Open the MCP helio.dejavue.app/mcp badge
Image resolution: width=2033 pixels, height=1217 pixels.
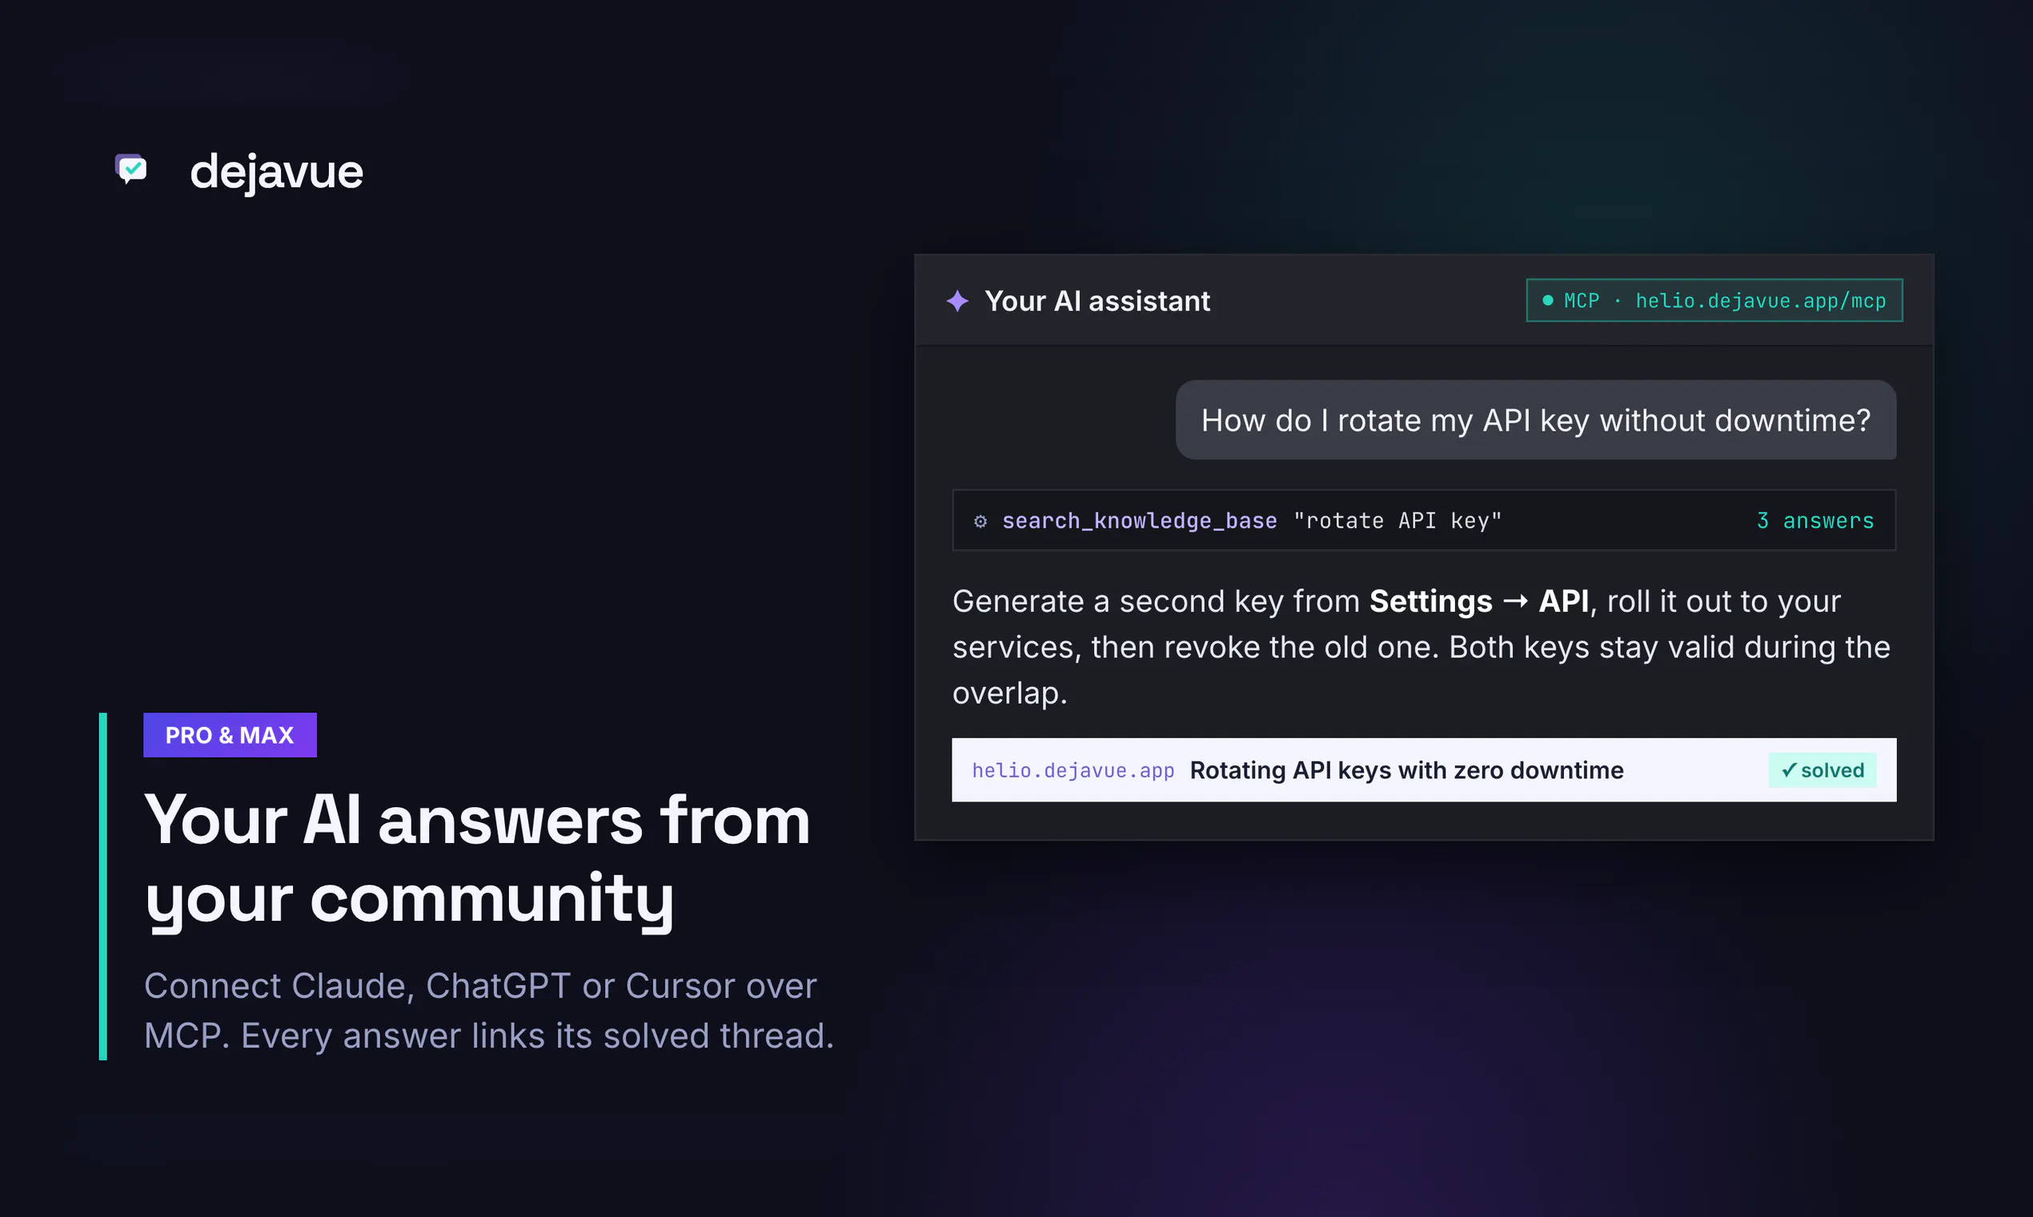pyautogui.click(x=1714, y=300)
